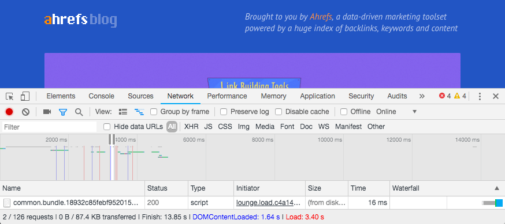Filter requests by JS
505x224 pixels.
click(x=209, y=127)
